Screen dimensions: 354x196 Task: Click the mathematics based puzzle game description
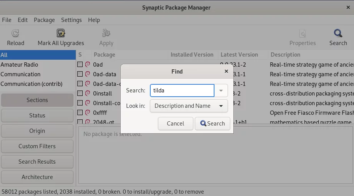311,122
